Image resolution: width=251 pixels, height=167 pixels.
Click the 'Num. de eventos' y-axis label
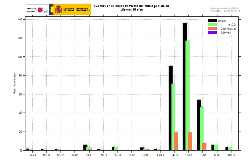[15, 84]
